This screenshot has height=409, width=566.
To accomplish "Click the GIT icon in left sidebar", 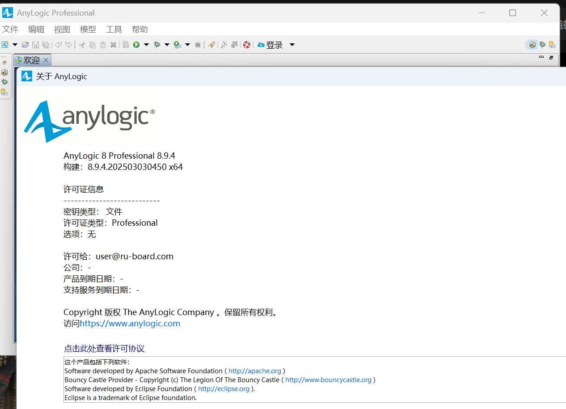I will (4, 92).
